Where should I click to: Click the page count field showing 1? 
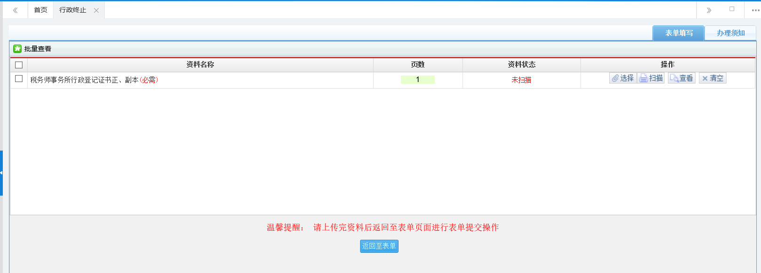[x=417, y=80]
